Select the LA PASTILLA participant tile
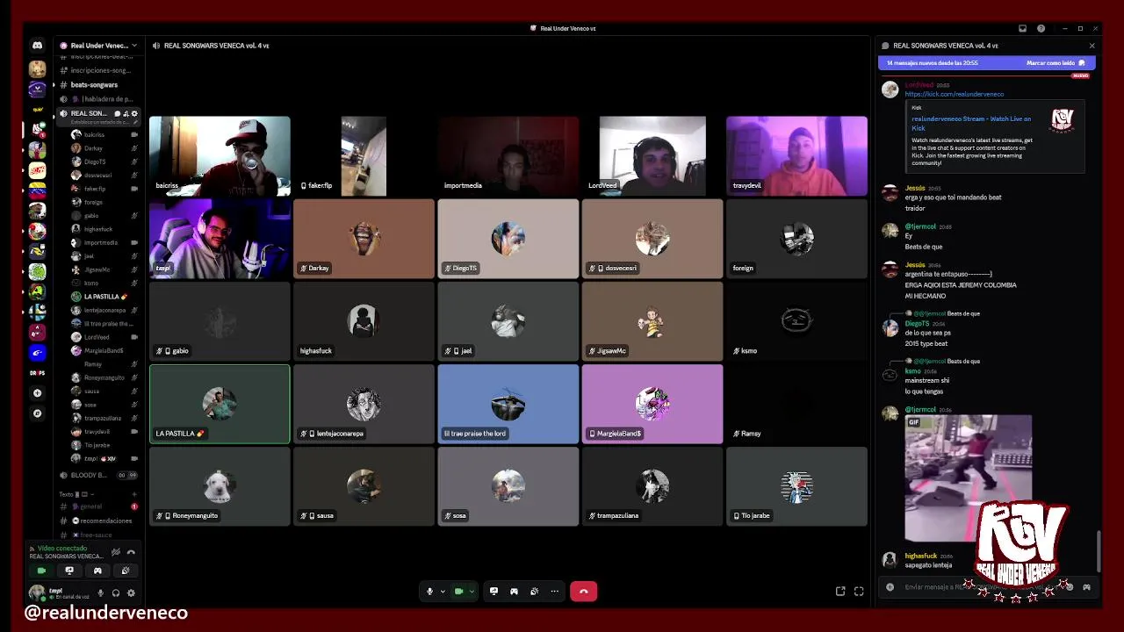The image size is (1124, 632). pos(220,405)
